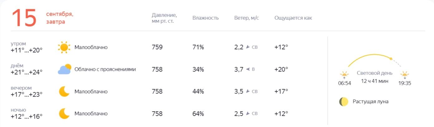Click the 'сентября, завтра' date label
Viewport: 434px width, 127px height.
tap(60, 18)
